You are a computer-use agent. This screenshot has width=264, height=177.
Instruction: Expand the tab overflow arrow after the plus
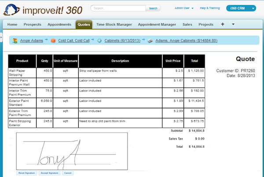pyautogui.click(x=233, y=24)
